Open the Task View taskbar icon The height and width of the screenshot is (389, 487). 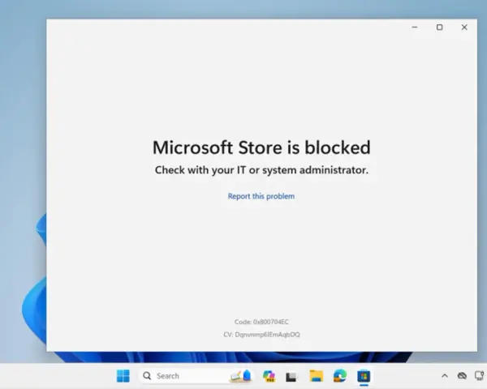click(291, 377)
